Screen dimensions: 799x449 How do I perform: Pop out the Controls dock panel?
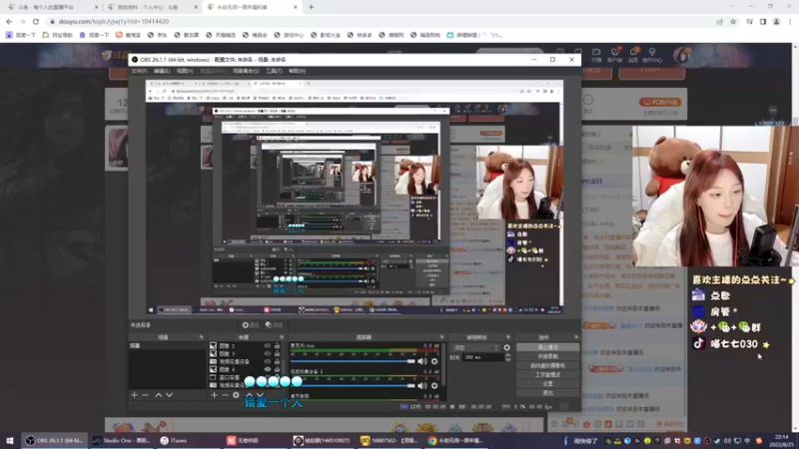click(576, 337)
